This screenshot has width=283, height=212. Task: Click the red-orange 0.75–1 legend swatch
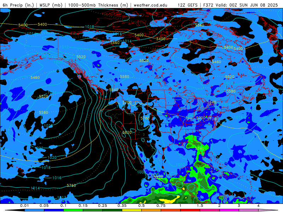171,210
